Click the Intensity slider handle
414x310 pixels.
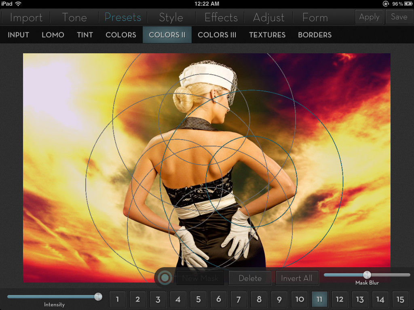(x=98, y=297)
